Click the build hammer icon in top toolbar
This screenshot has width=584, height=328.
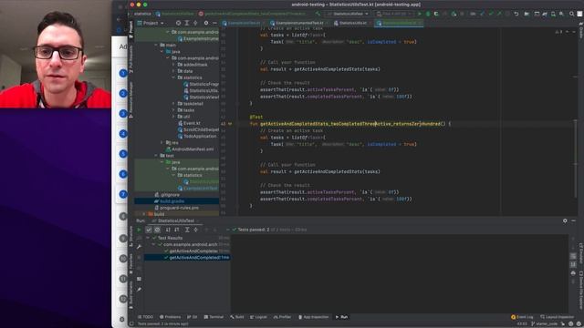tap(318, 14)
